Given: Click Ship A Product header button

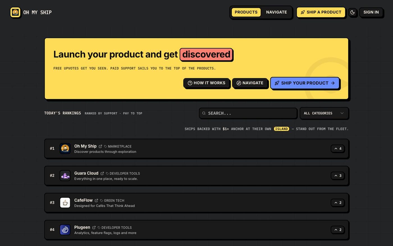Looking at the screenshot, I should click(x=321, y=12).
